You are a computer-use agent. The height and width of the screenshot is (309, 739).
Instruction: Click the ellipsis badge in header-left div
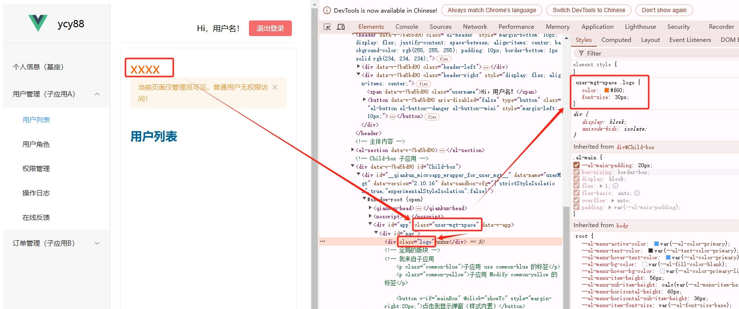click(486, 67)
